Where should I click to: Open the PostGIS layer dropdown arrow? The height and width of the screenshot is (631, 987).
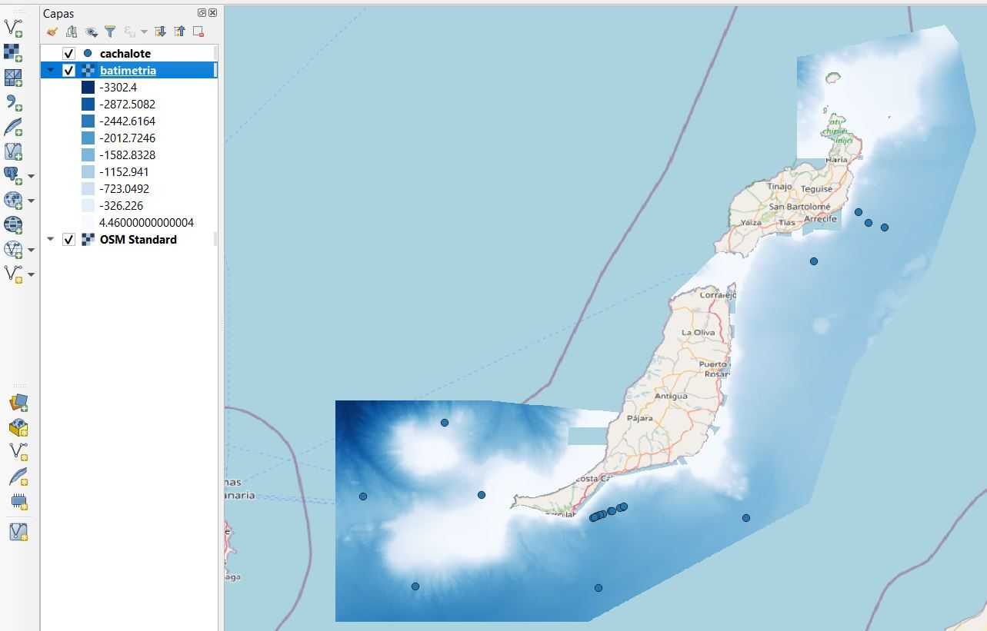[32, 176]
